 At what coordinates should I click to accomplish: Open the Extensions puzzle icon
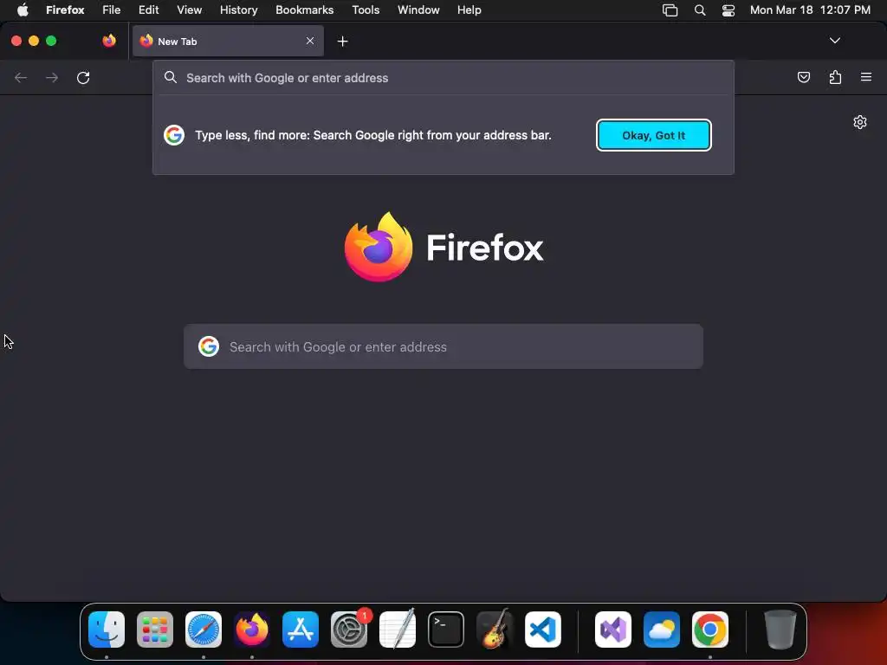pos(835,77)
